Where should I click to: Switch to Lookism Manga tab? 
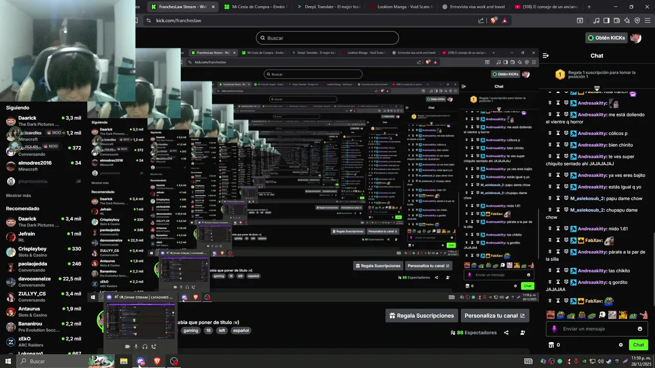click(x=401, y=7)
